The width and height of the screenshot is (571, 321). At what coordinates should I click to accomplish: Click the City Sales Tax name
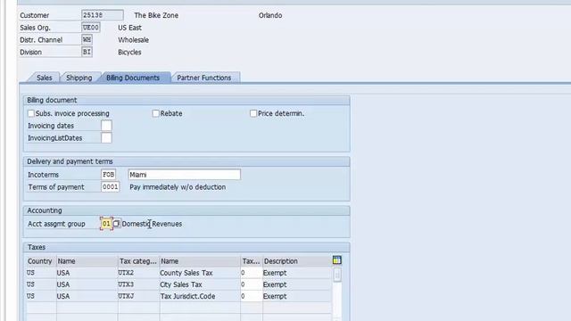[180, 284]
